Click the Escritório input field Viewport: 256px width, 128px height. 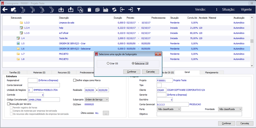click(x=165, y=100)
